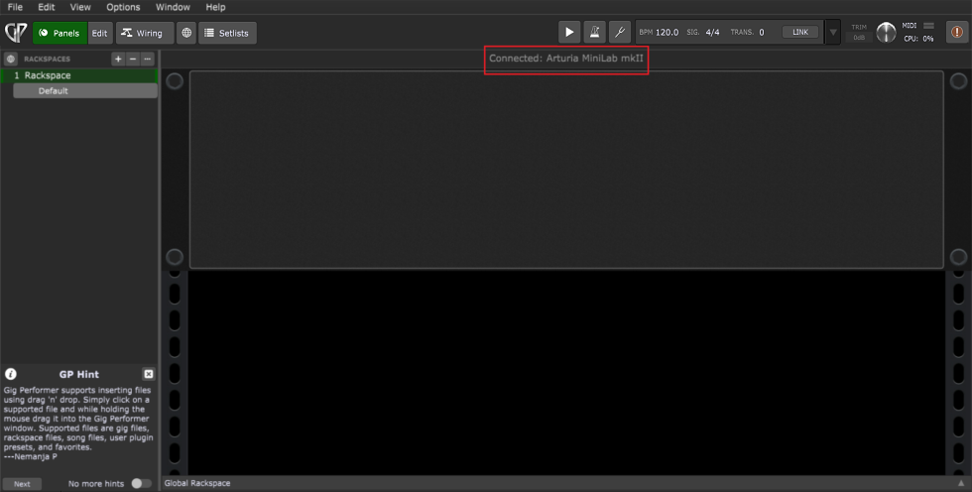Image resolution: width=972 pixels, height=492 pixels.
Task: Open the Setlists view
Action: click(227, 33)
